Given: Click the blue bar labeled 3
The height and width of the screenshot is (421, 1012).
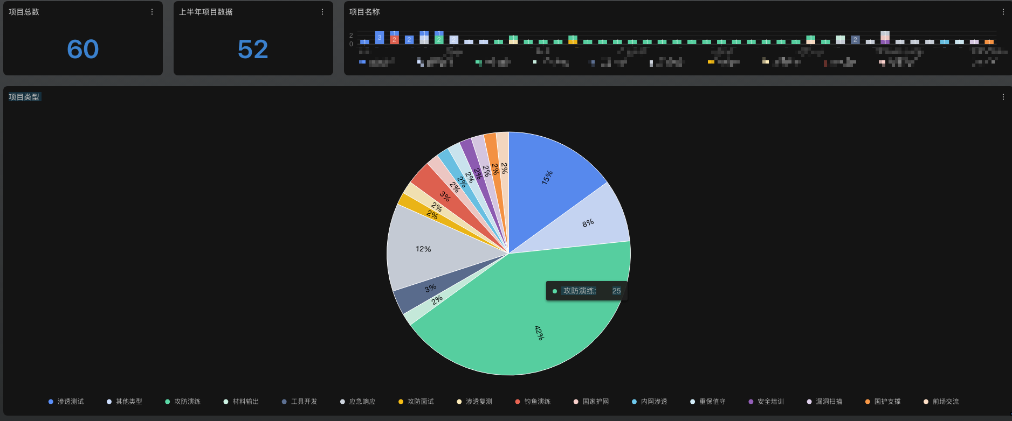Looking at the screenshot, I should (x=380, y=38).
